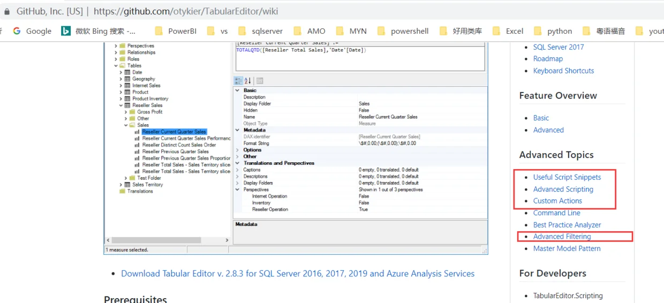The image size is (664, 303).
Task: Open the Custom Actions wiki link
Action: point(557,201)
